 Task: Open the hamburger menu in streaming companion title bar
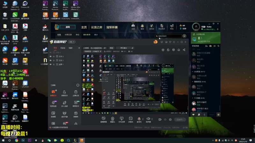click(174, 42)
